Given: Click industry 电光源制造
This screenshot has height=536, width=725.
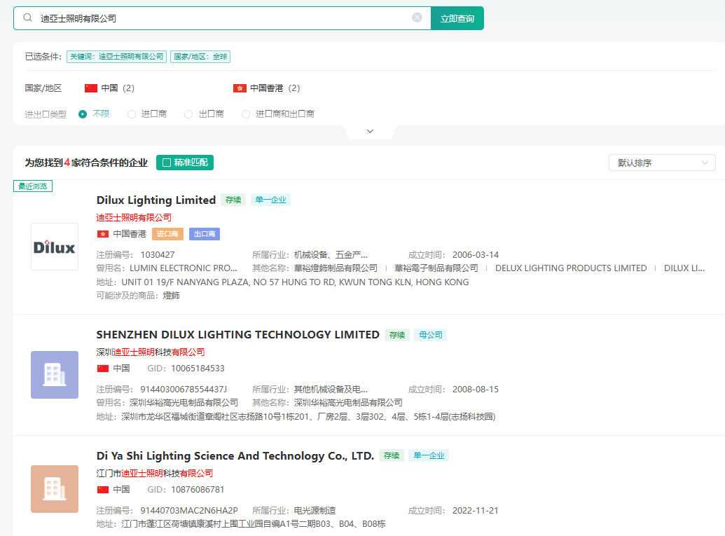Looking at the screenshot, I should tap(315, 511).
